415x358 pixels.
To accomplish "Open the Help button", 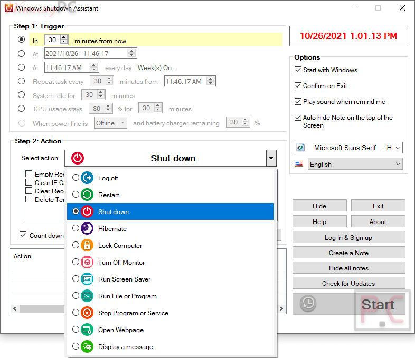I will point(319,221).
